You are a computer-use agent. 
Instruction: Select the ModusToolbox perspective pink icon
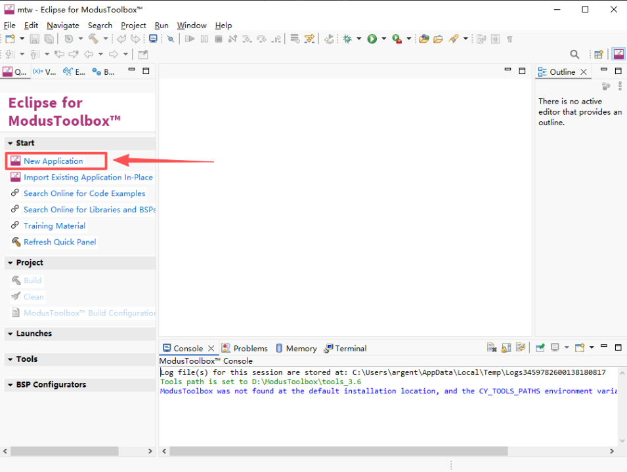coord(618,54)
